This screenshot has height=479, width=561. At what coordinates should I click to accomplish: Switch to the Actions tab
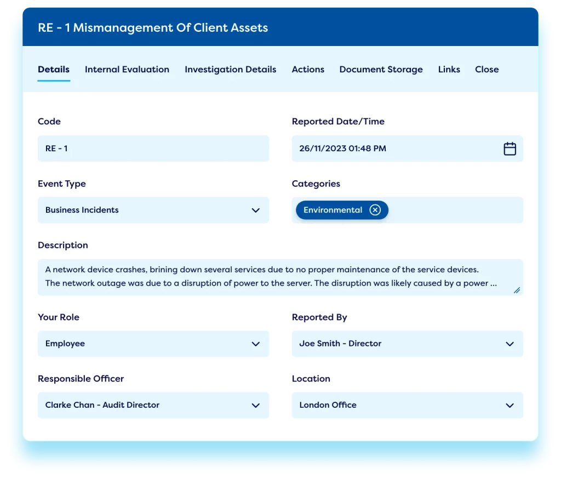pyautogui.click(x=308, y=69)
